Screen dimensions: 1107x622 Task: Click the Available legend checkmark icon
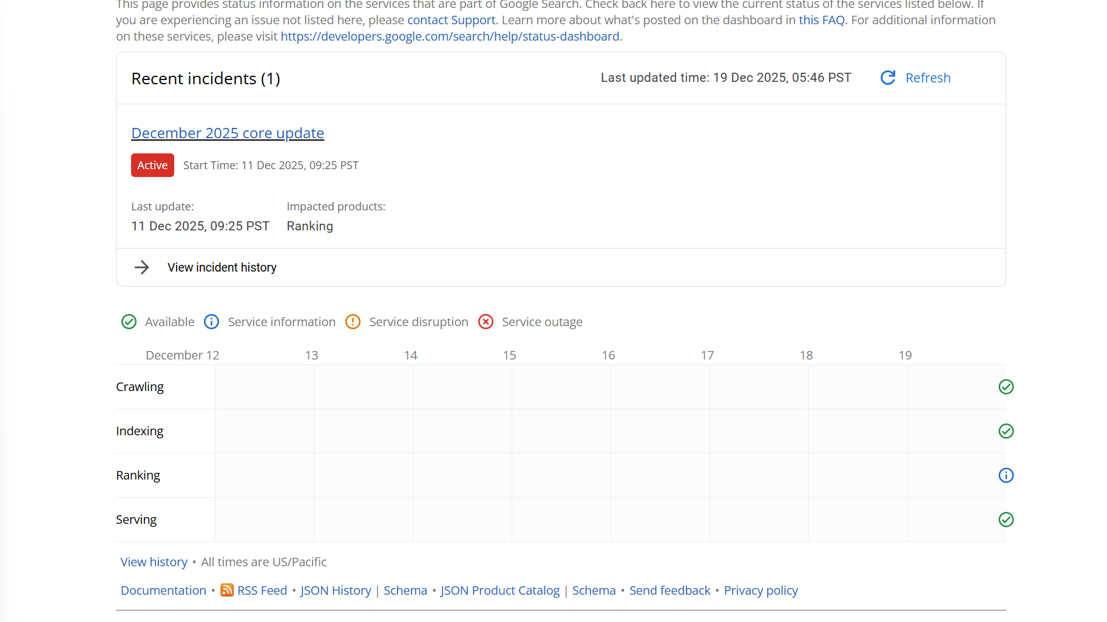(129, 322)
